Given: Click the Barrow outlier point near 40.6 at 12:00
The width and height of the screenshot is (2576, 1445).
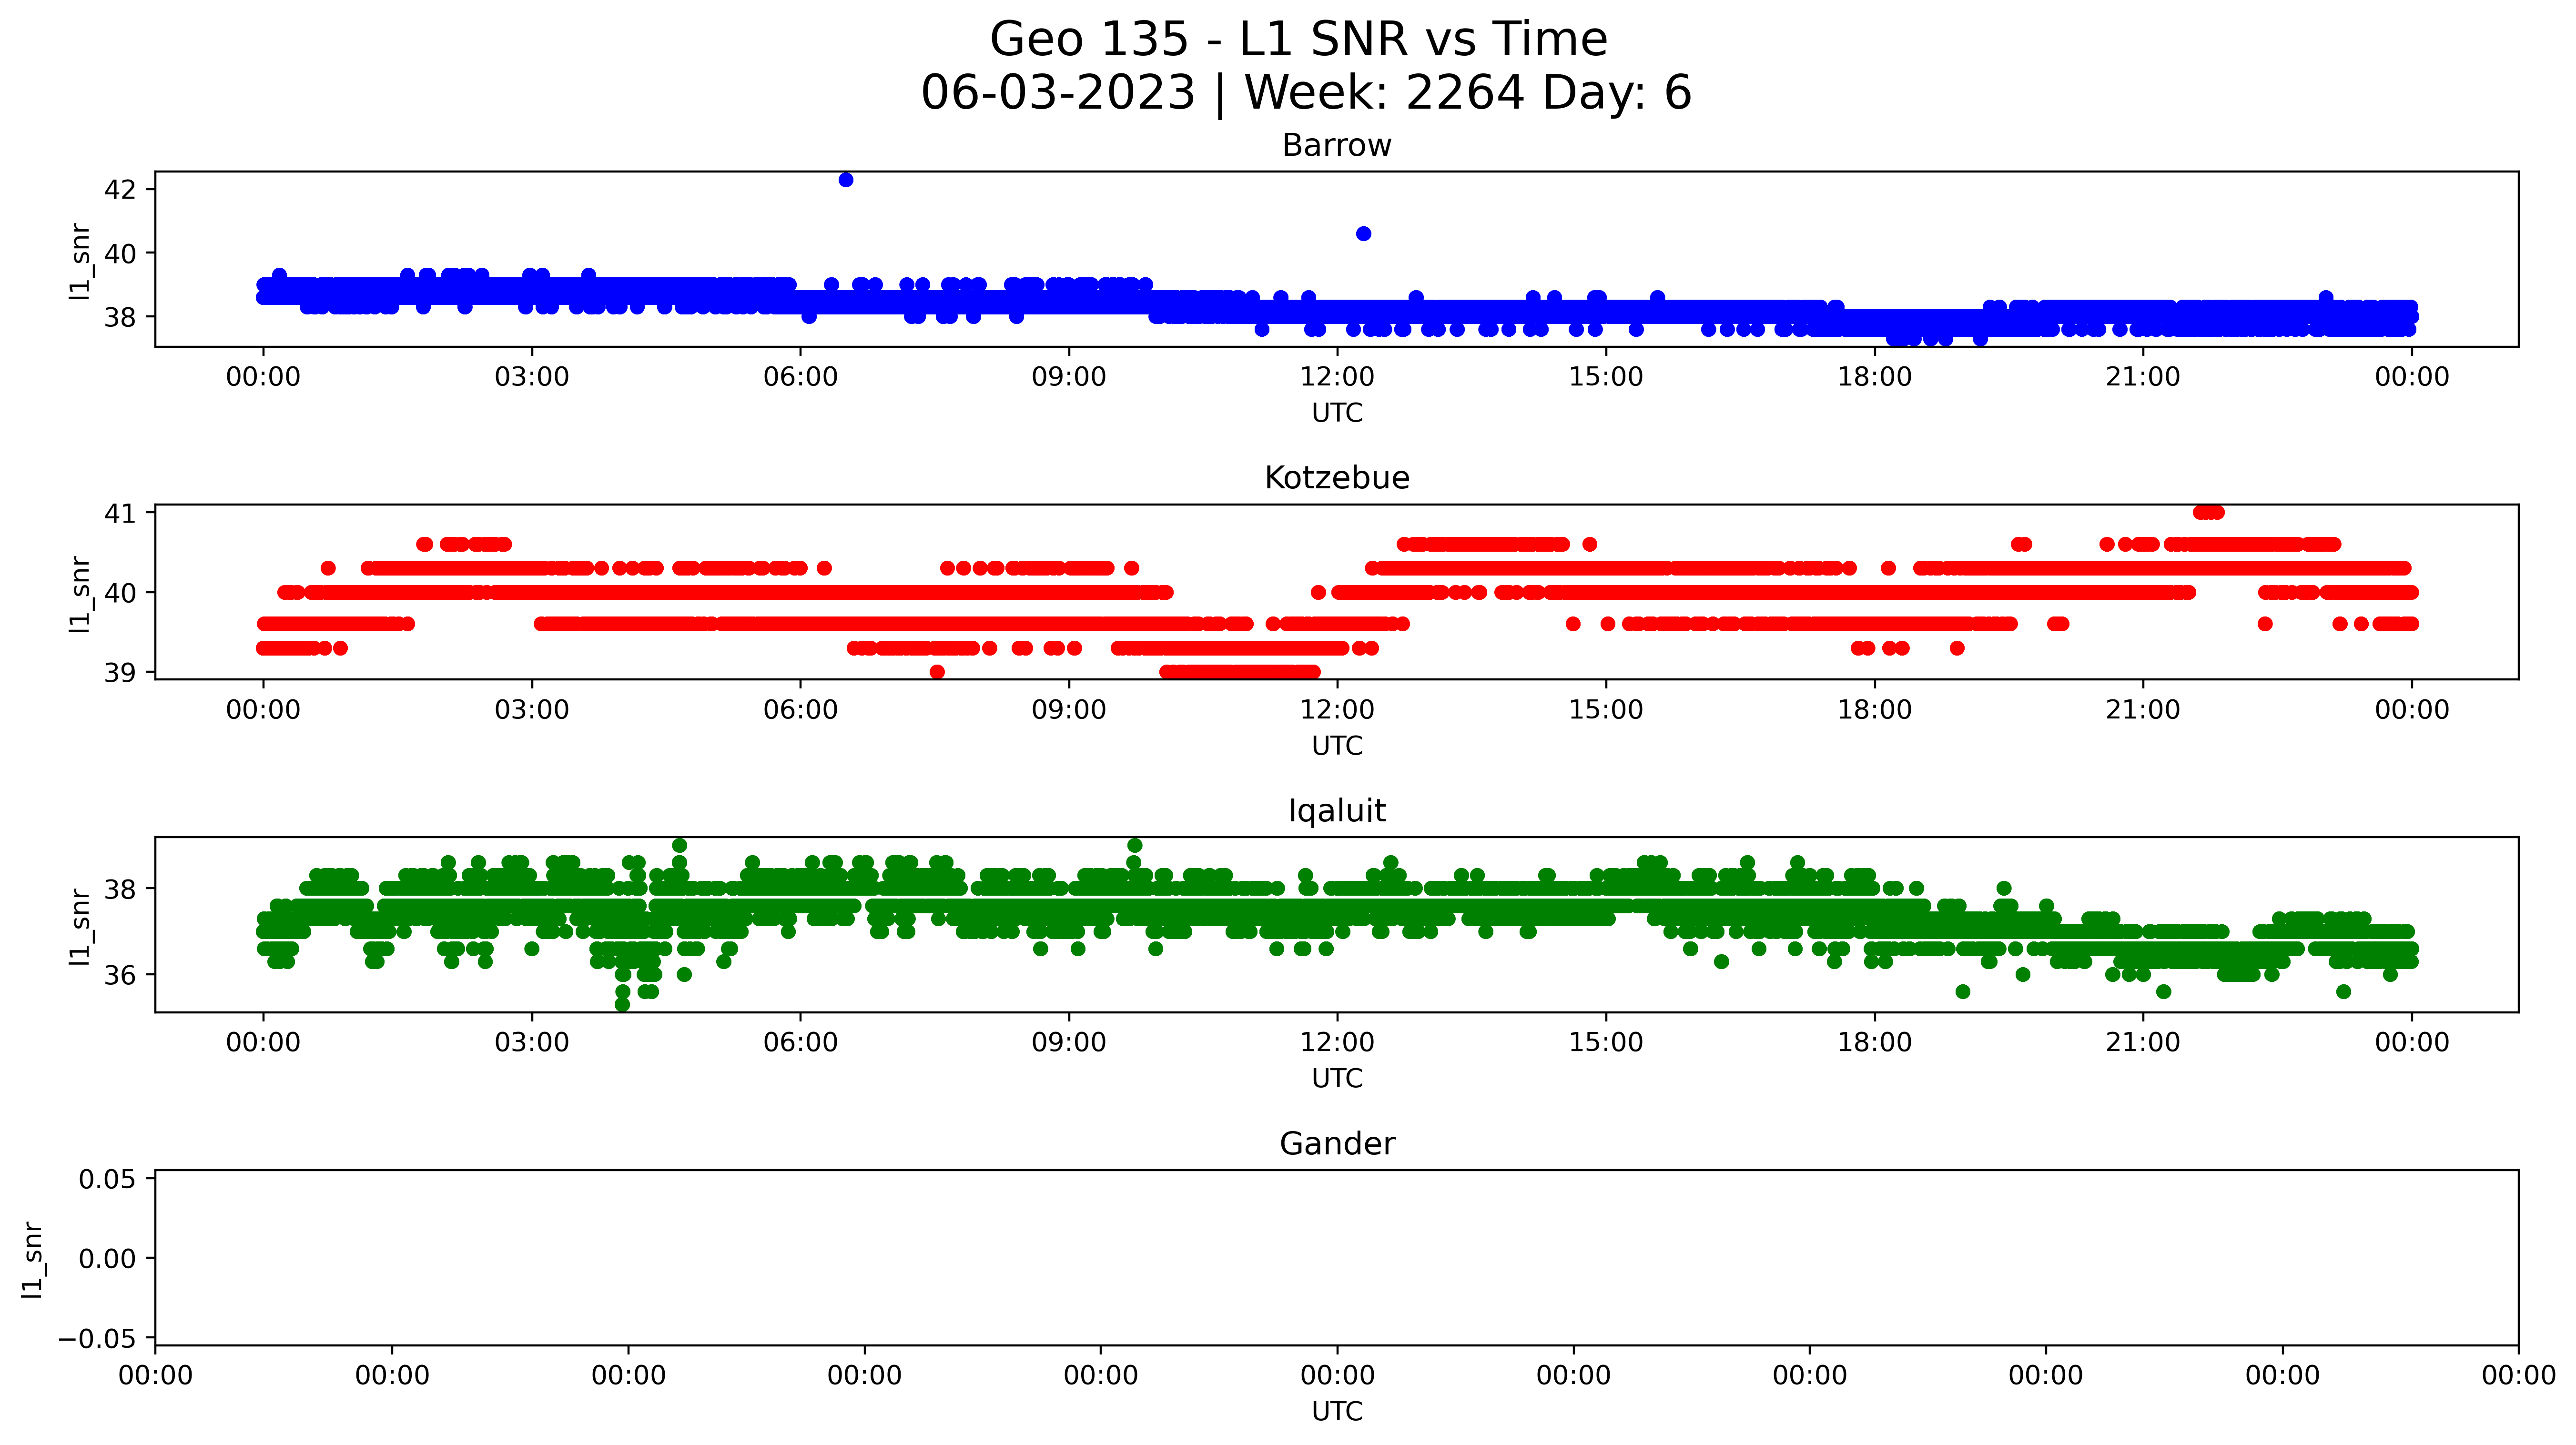Looking at the screenshot, I should (1363, 234).
